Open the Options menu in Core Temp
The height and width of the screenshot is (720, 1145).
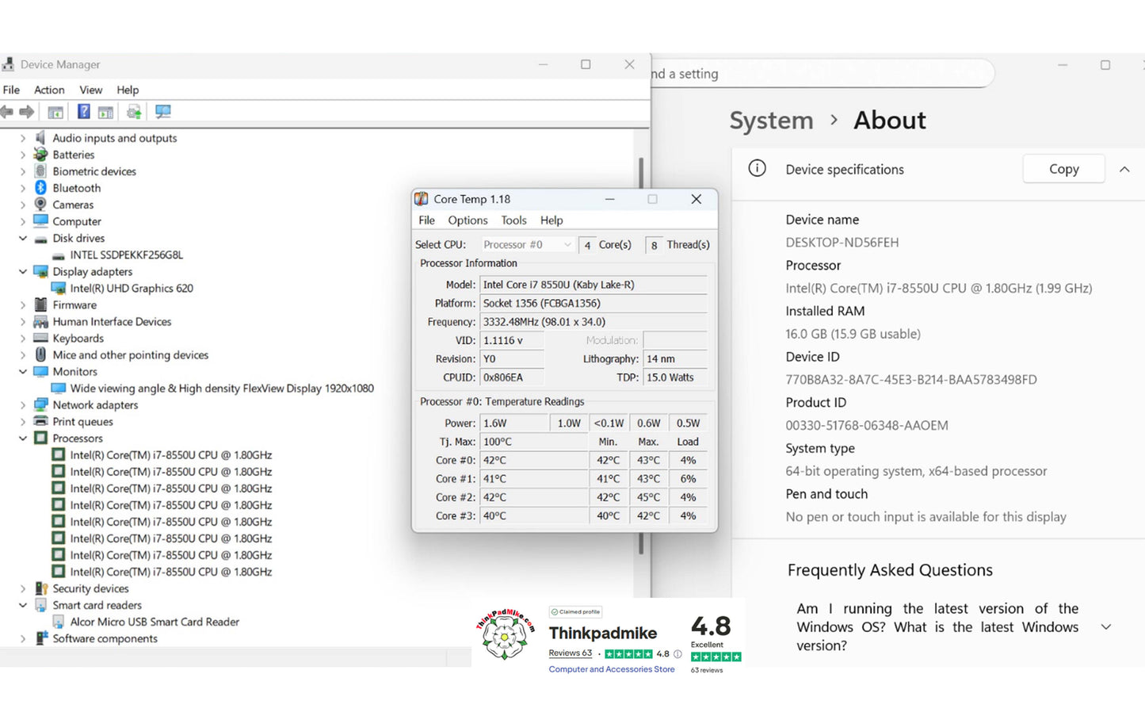pyautogui.click(x=468, y=220)
